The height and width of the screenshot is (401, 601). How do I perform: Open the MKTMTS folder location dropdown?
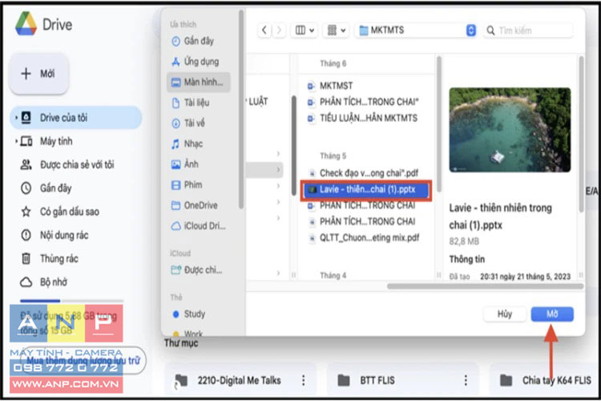click(x=417, y=30)
